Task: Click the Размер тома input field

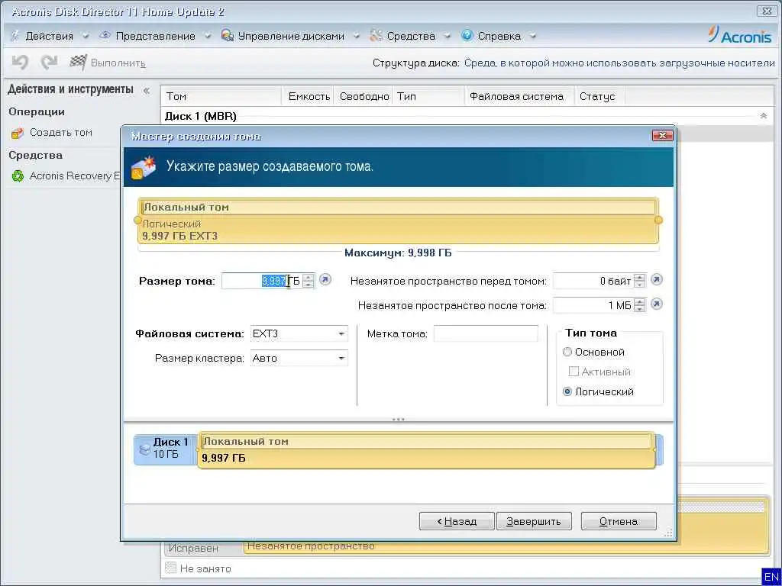Action: 262,281
